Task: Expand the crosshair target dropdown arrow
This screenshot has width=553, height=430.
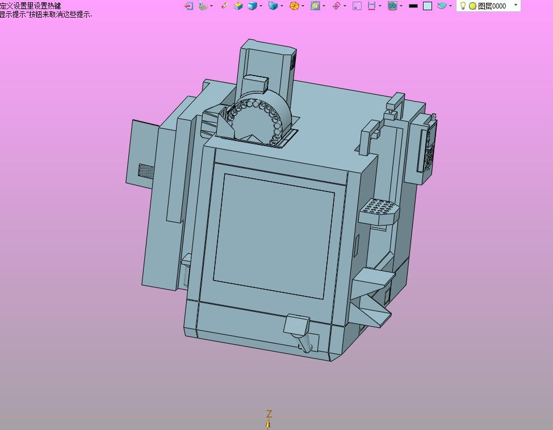Action: tap(345, 6)
